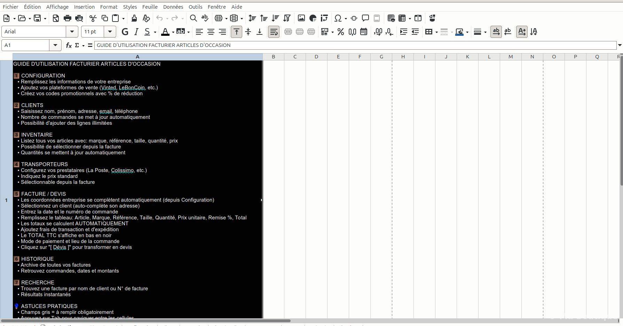
Task: Copy selection with the Copy icon
Action: point(104,18)
